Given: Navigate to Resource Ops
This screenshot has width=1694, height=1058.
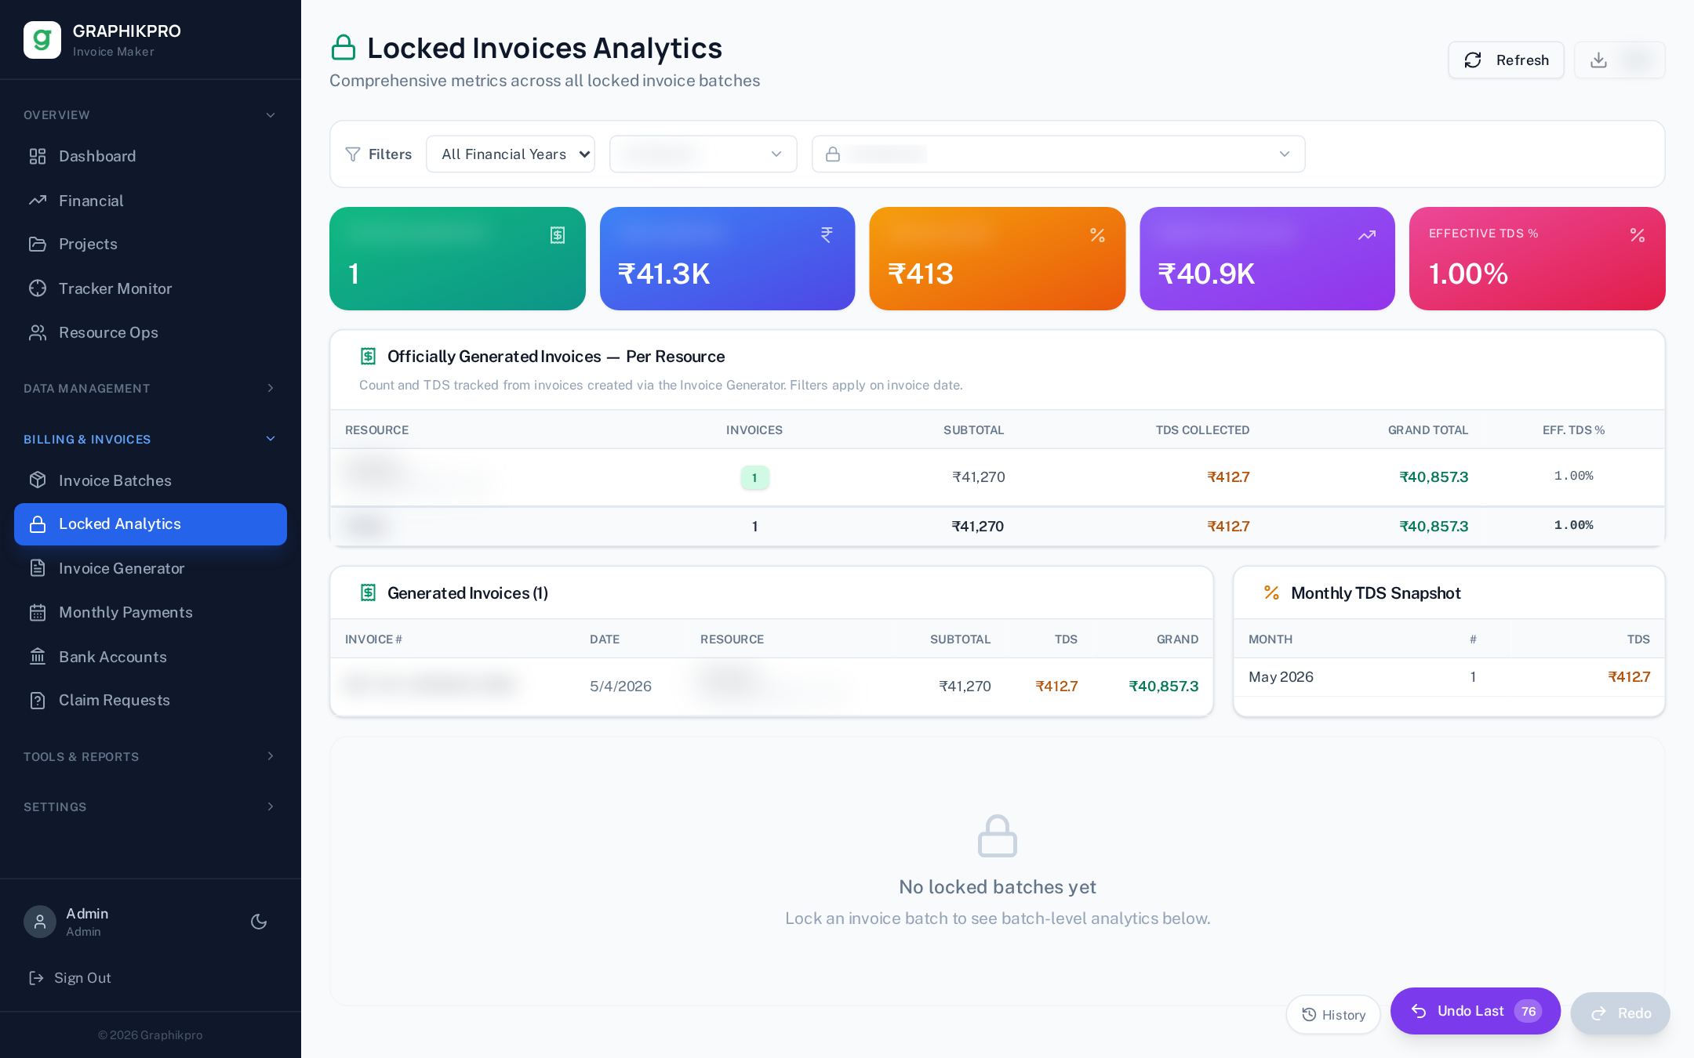Looking at the screenshot, I should [151, 332].
